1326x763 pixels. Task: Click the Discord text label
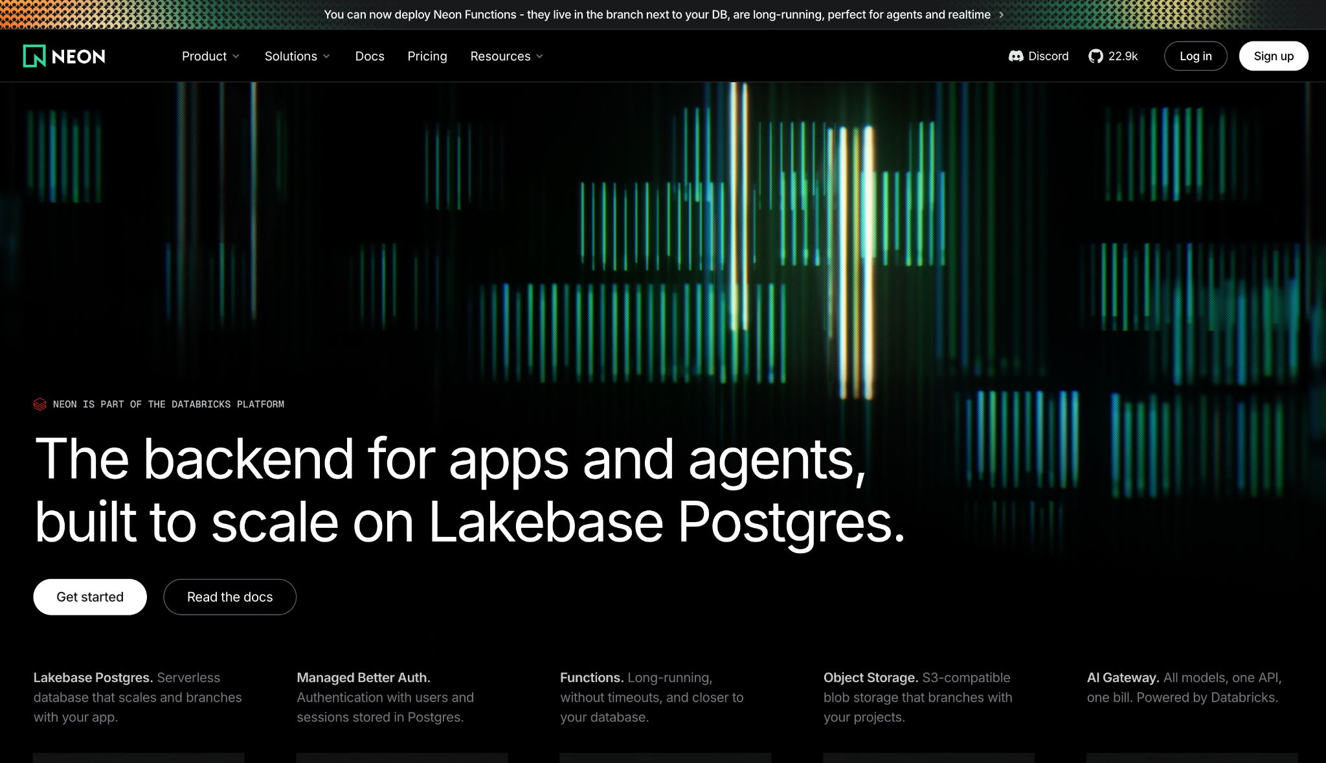[1048, 56]
